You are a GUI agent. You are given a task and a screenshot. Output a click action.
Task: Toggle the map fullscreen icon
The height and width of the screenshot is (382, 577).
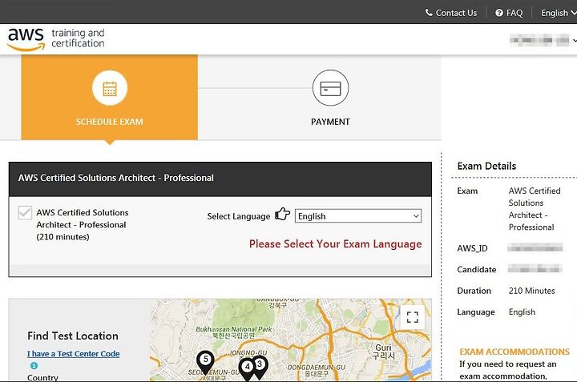click(x=413, y=317)
